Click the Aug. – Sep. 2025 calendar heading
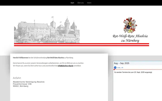This screenshot has width=162, height=101. click(x=122, y=63)
